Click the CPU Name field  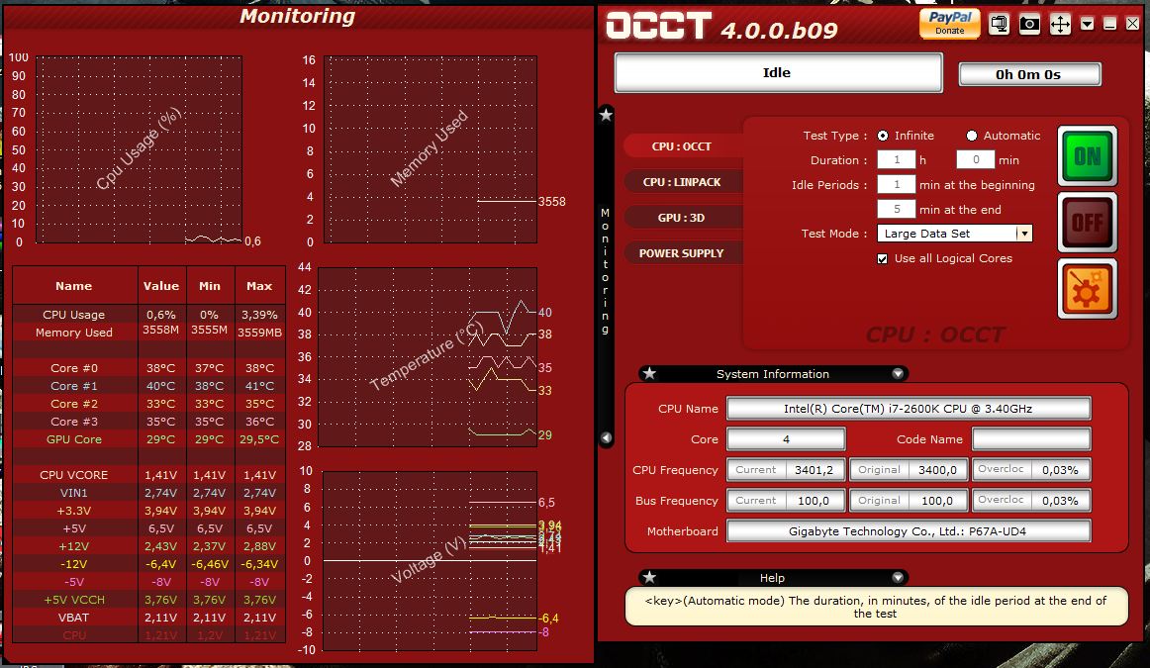click(x=908, y=409)
